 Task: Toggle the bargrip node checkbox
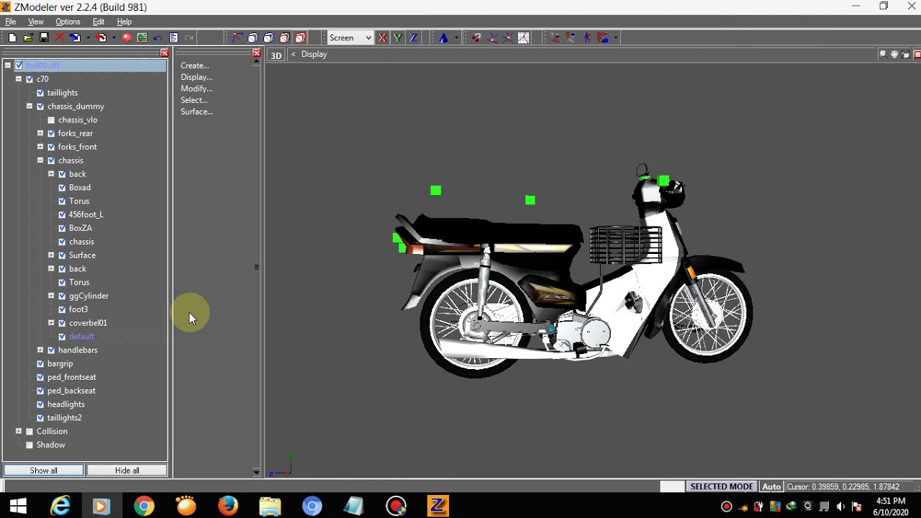point(40,363)
